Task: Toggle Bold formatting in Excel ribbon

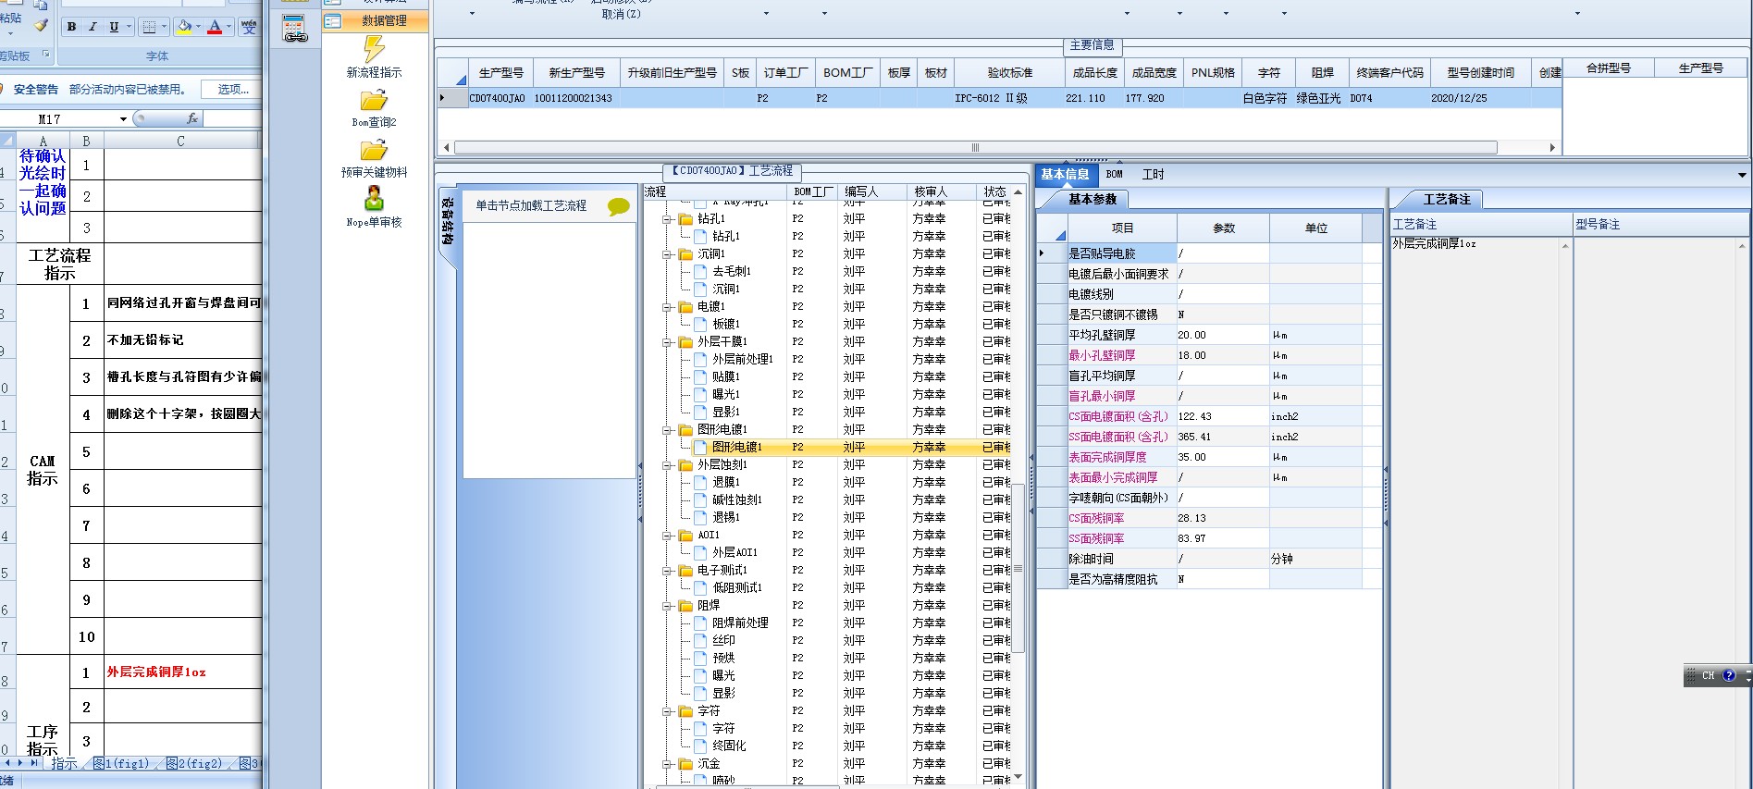Action: 71,27
